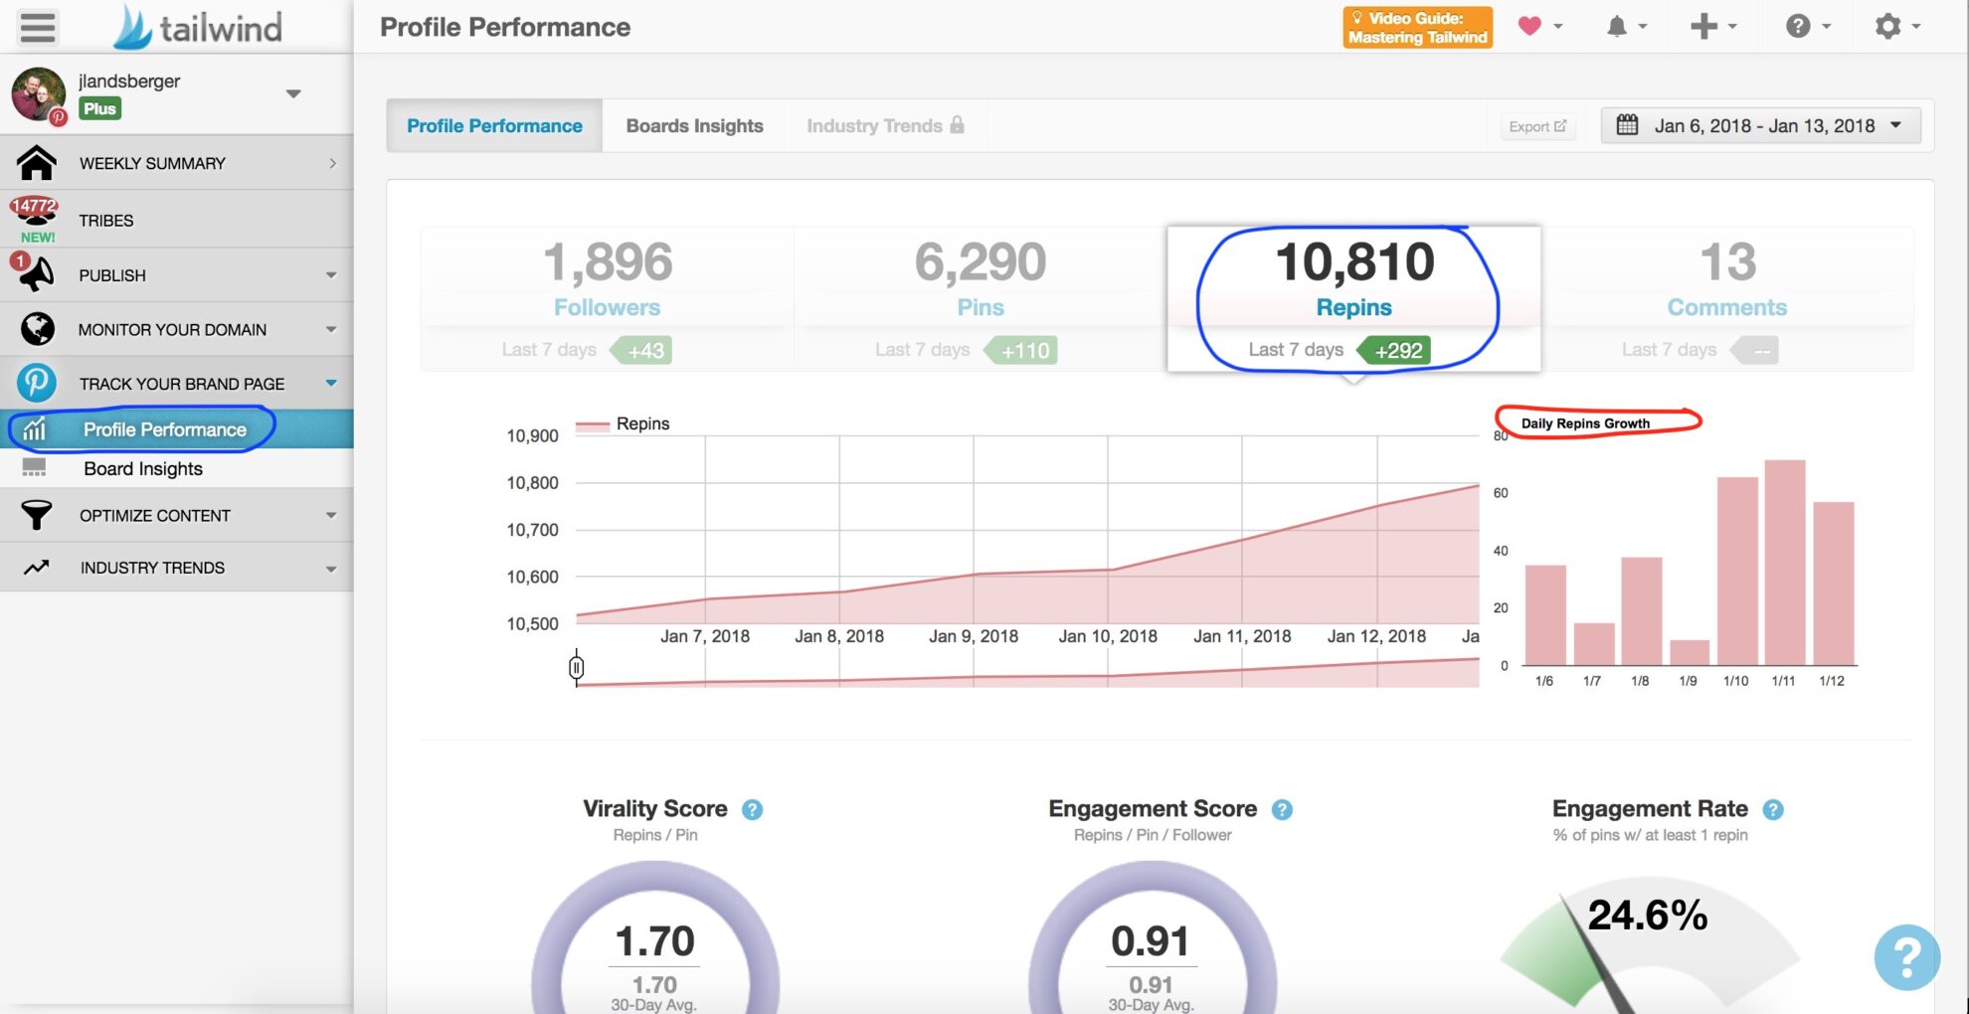Select the Pins metric card
Image resolution: width=1969 pixels, height=1014 pixels.
click(980, 298)
